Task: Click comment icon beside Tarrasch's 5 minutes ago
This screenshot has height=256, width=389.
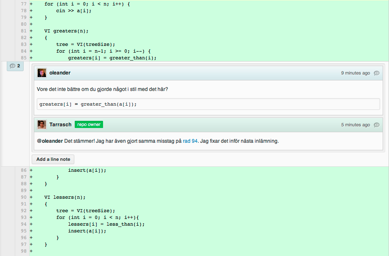Action: pos(377,125)
